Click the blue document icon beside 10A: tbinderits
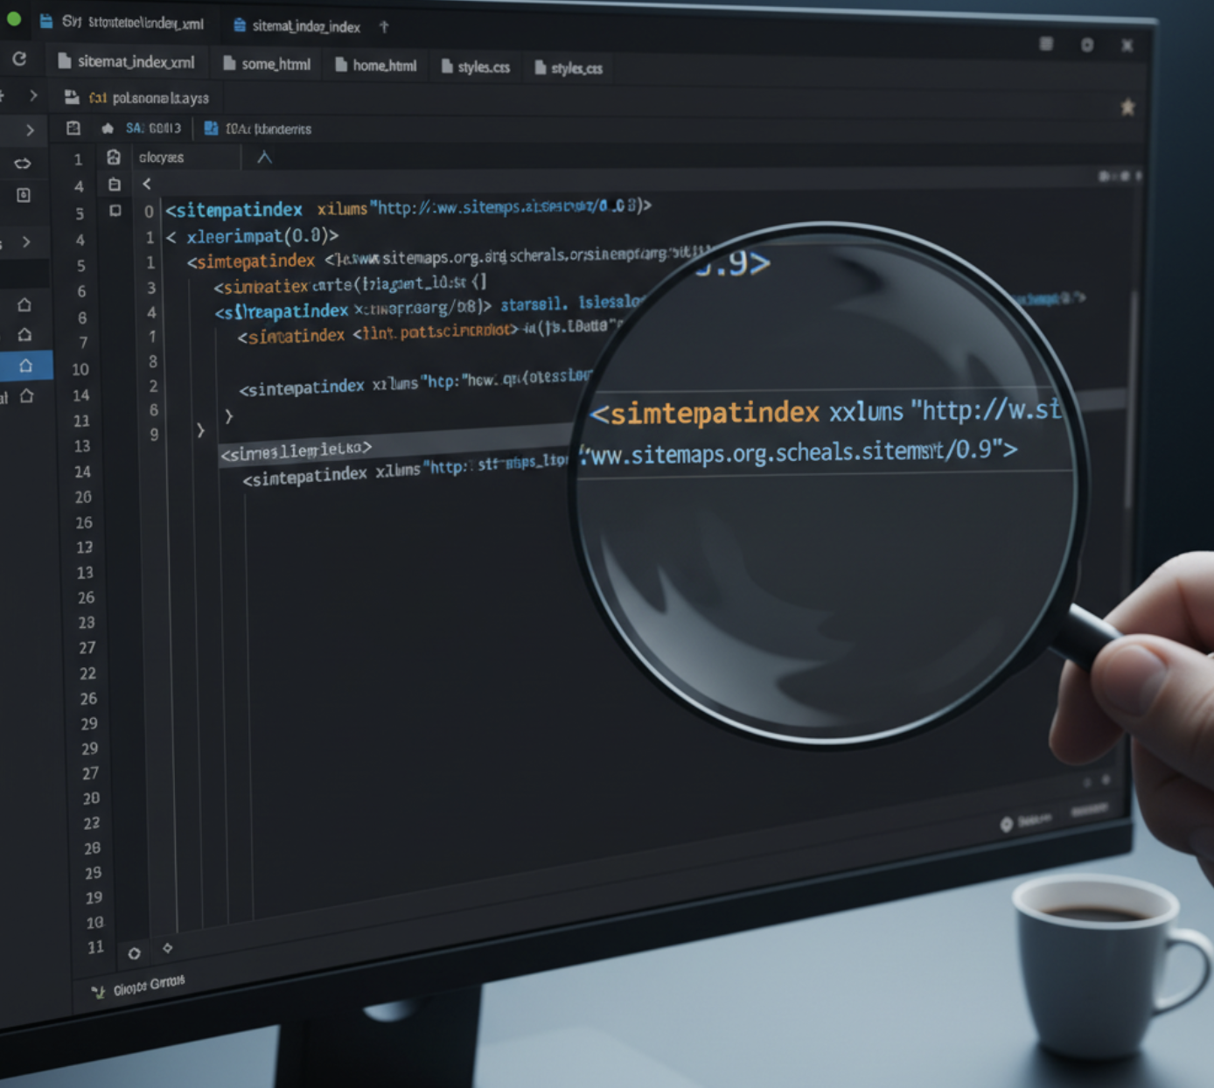This screenshot has height=1088, width=1214. coord(211,129)
